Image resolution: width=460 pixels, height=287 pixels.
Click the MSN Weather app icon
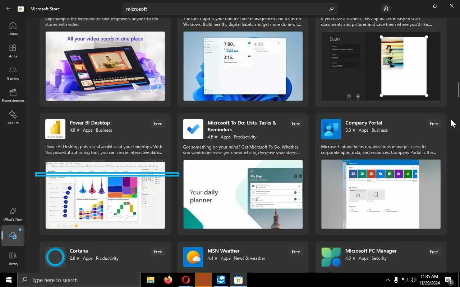pos(193,257)
